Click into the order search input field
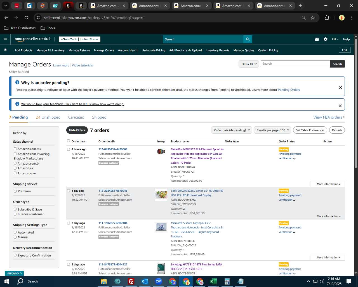 coord(295,64)
